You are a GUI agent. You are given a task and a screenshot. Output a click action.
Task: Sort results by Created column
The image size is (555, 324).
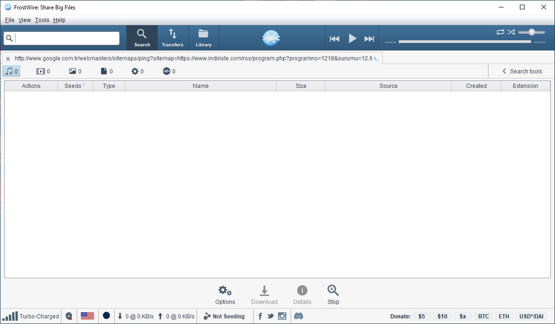pyautogui.click(x=476, y=86)
